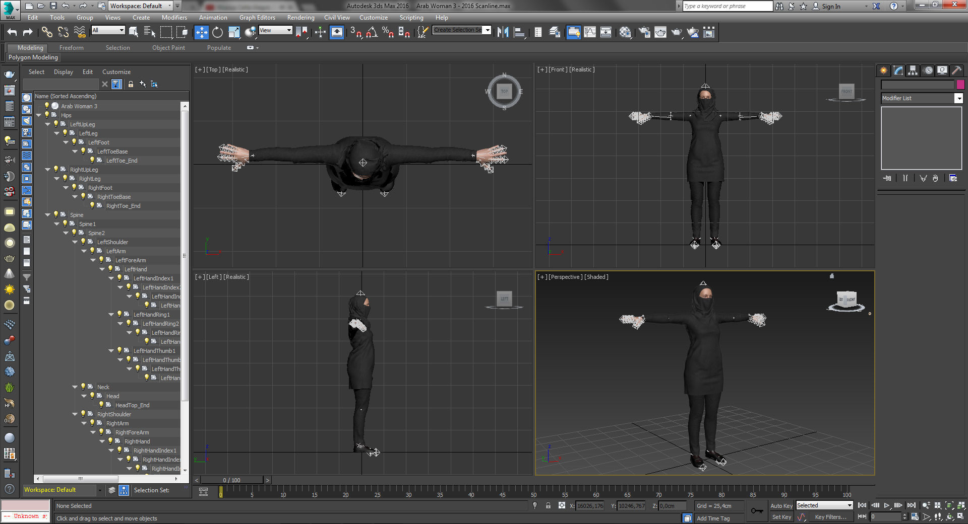
Task: Open the selection filter All dropdown
Action: click(x=108, y=30)
